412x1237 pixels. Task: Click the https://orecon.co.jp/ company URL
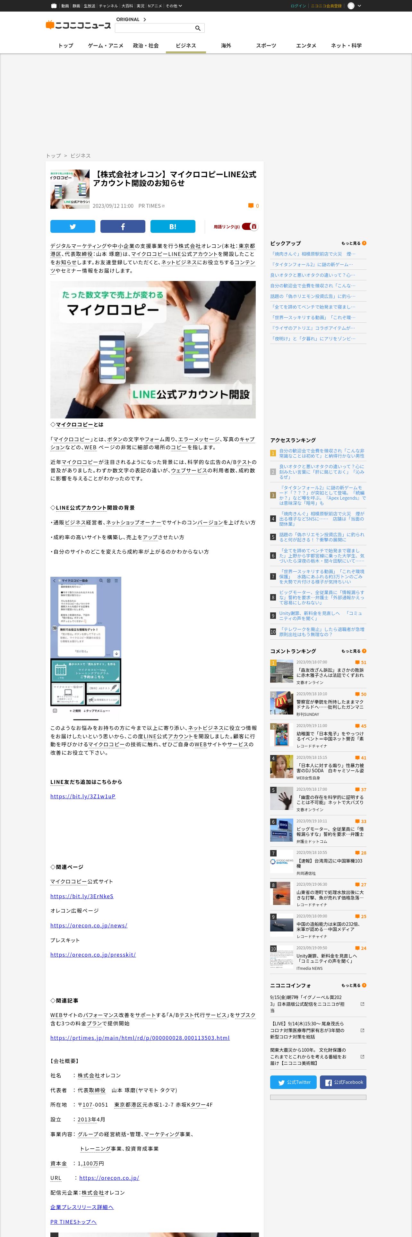tap(109, 1178)
